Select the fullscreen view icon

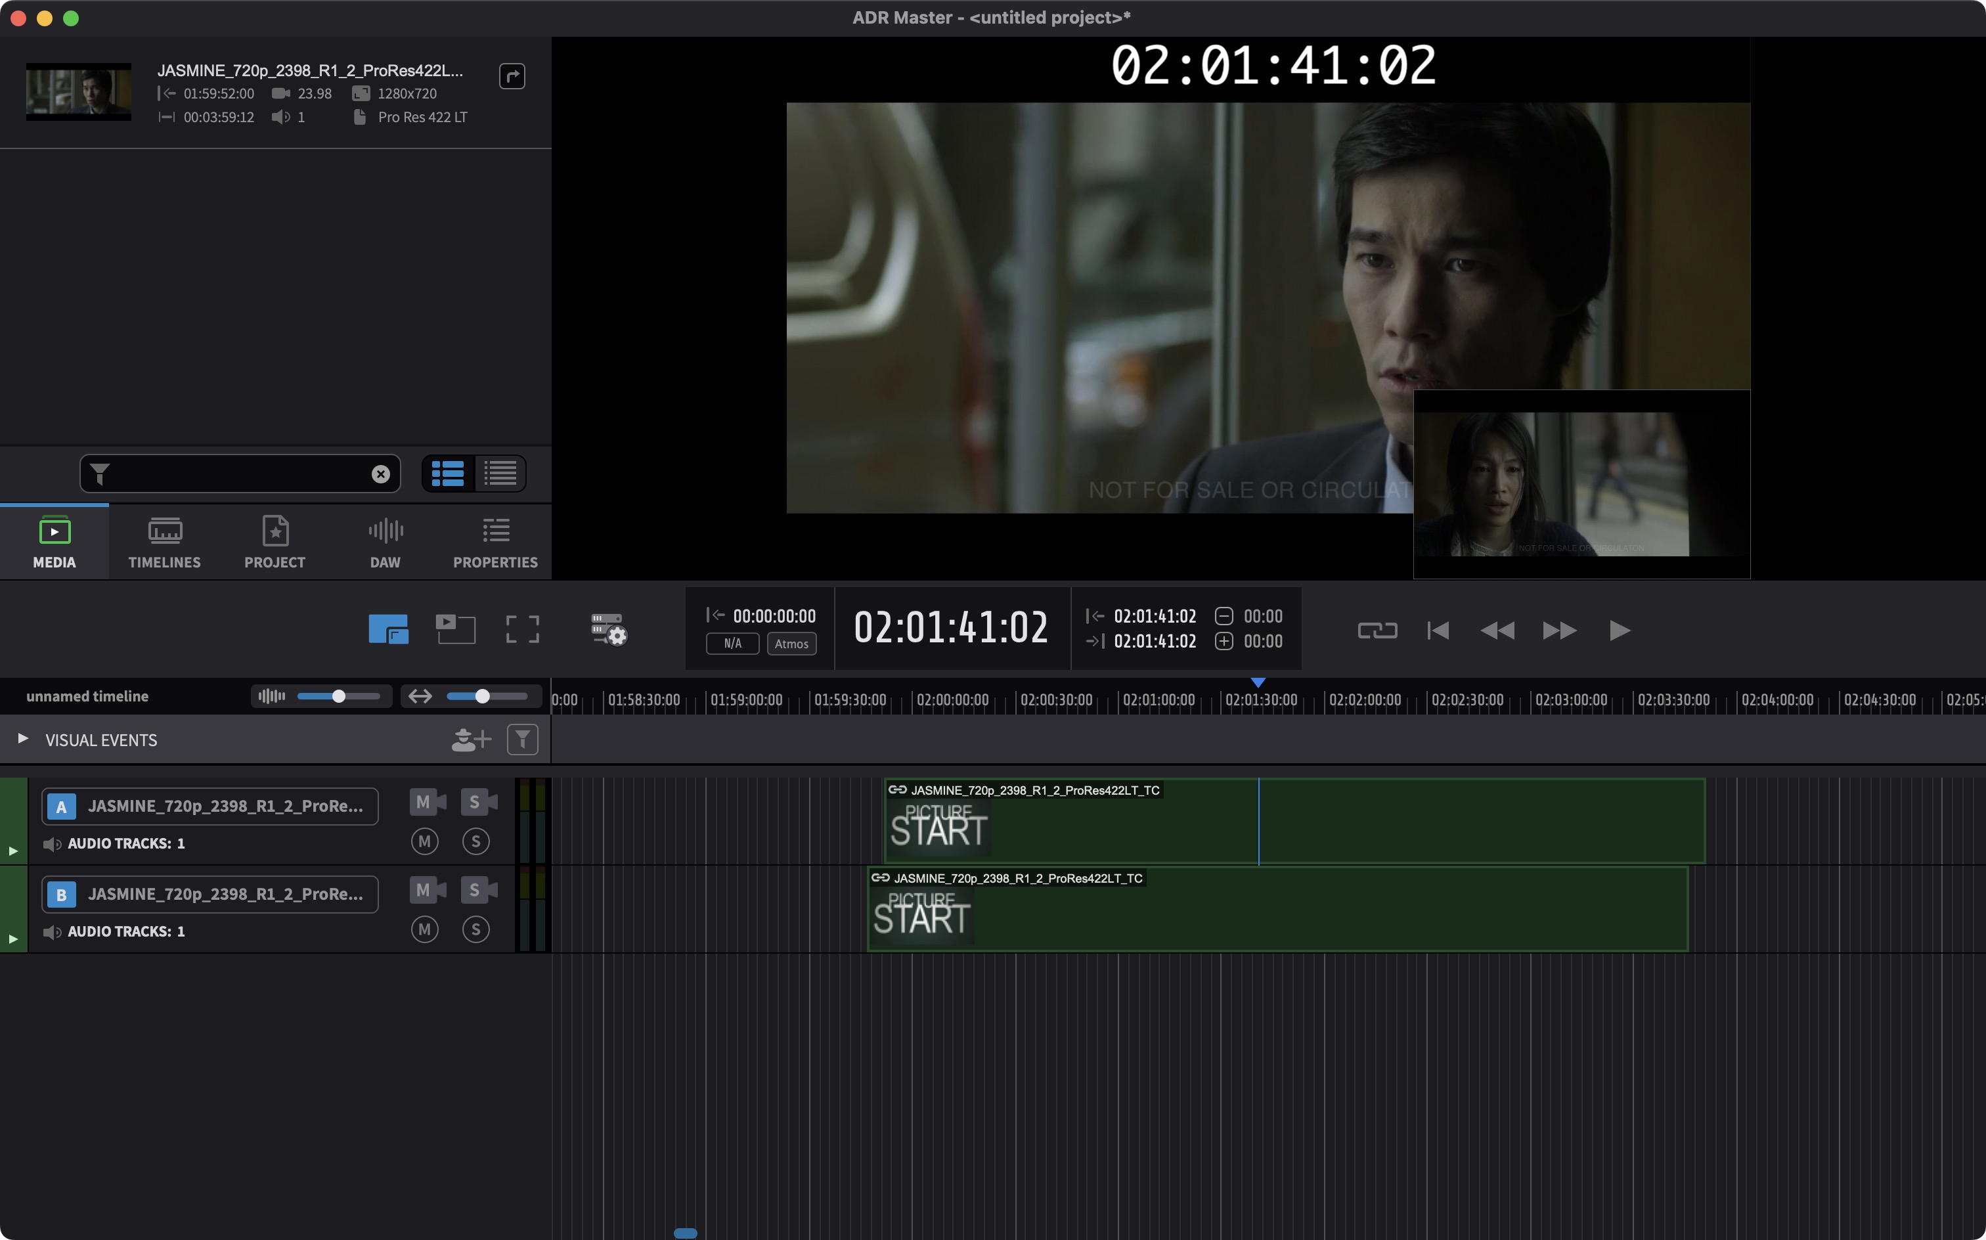click(521, 629)
